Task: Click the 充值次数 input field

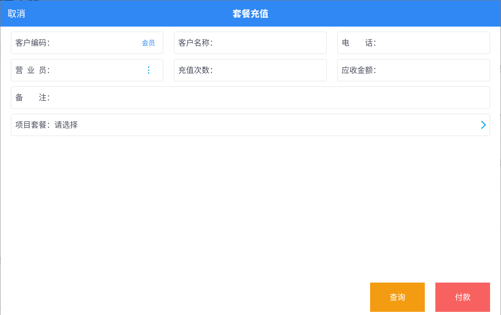Action: tap(250, 70)
